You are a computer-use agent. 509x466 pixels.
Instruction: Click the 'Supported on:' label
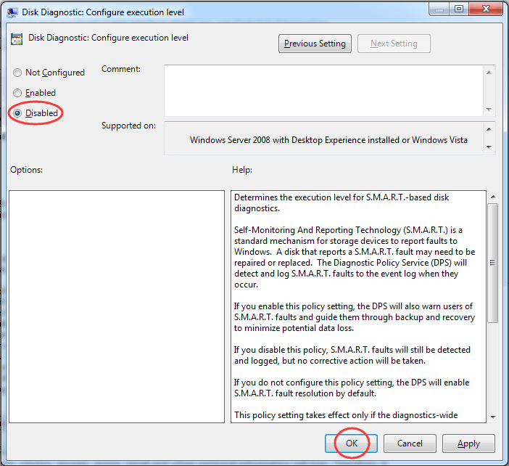tap(128, 126)
